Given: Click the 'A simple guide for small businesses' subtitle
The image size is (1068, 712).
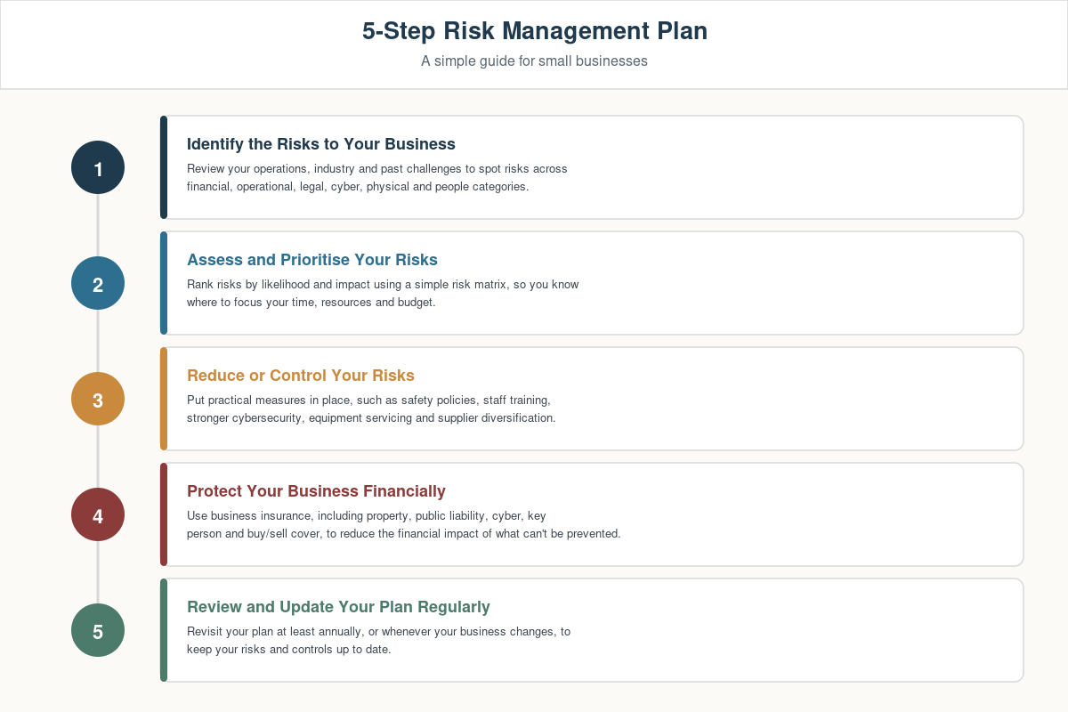Looking at the screenshot, I should (534, 61).
